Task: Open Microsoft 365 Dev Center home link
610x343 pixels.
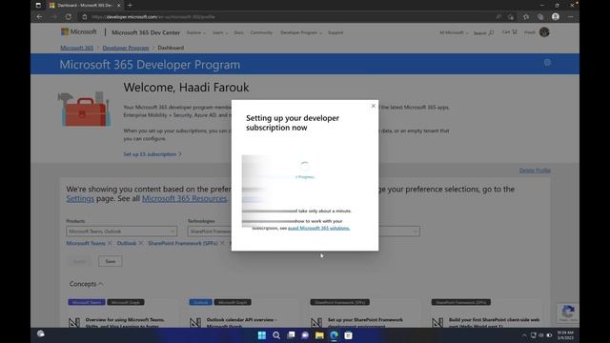Action: 146,32
